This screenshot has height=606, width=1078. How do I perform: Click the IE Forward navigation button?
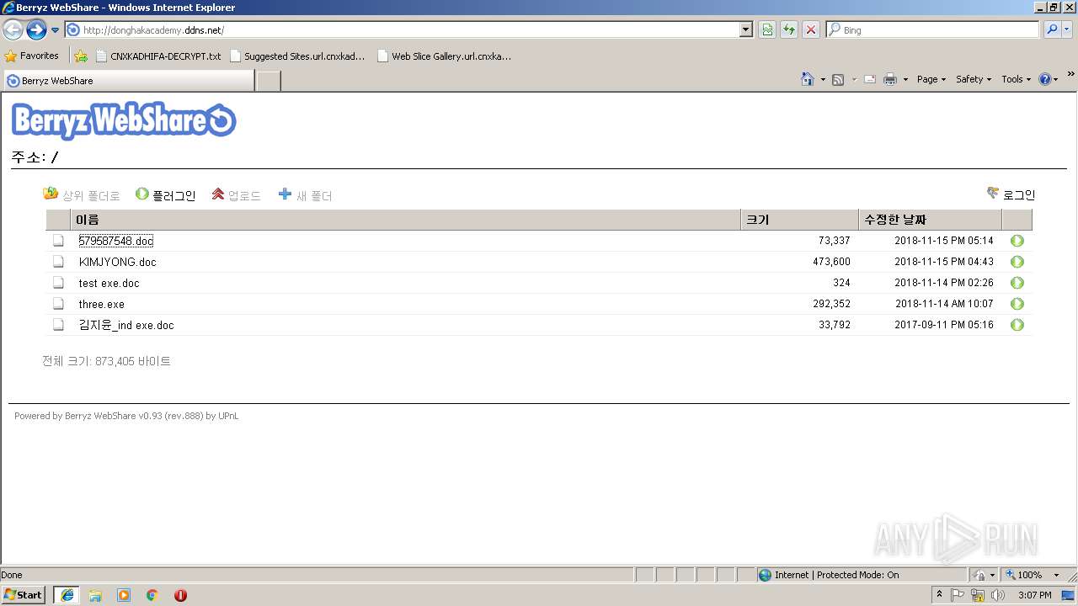click(x=36, y=29)
